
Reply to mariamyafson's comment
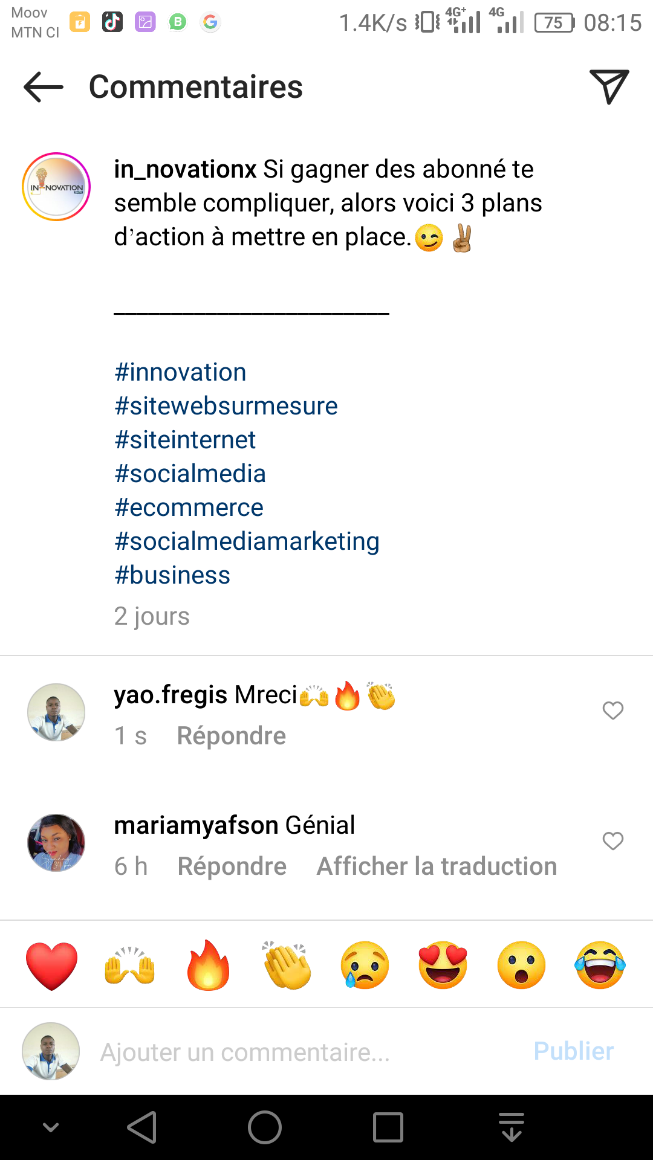[232, 866]
